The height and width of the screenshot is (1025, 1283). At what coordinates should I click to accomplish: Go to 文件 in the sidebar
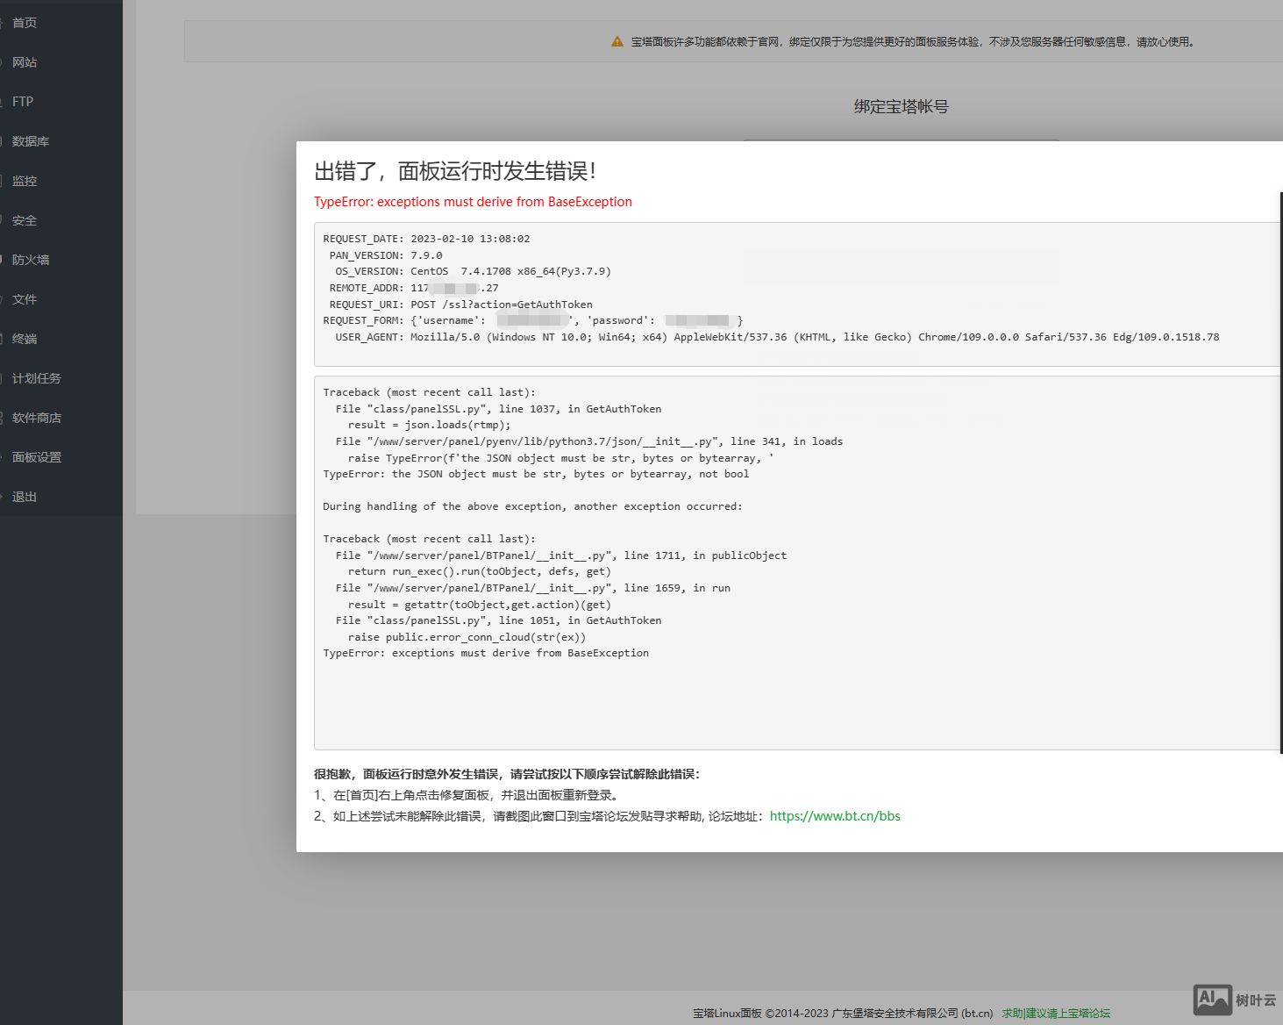pos(25,299)
